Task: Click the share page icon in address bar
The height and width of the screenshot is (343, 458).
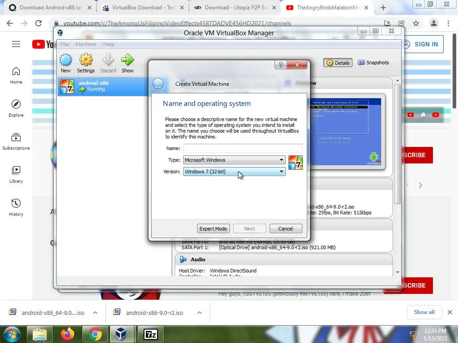Action: pyautogui.click(x=401, y=23)
